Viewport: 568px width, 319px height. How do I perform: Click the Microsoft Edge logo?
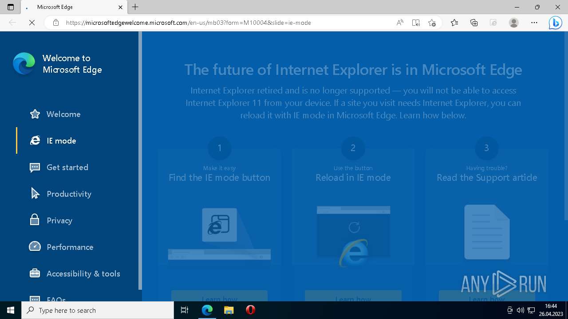point(24,63)
